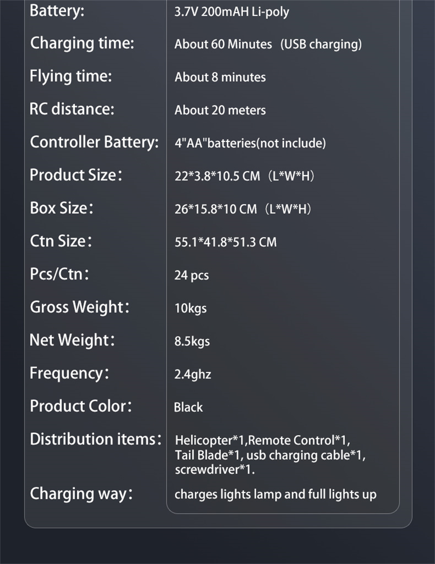The height and width of the screenshot is (564, 435).
Task: Click the "Battery:" specification label
Action: click(x=57, y=10)
